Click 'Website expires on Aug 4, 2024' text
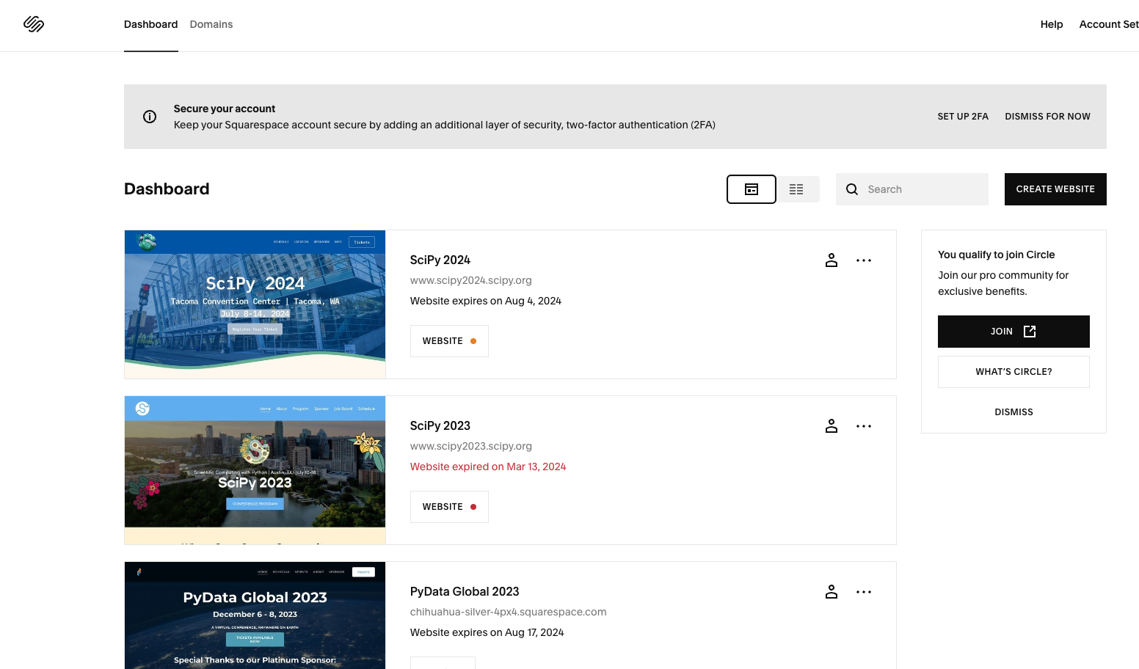Image resolution: width=1139 pixels, height=669 pixels. (486, 301)
